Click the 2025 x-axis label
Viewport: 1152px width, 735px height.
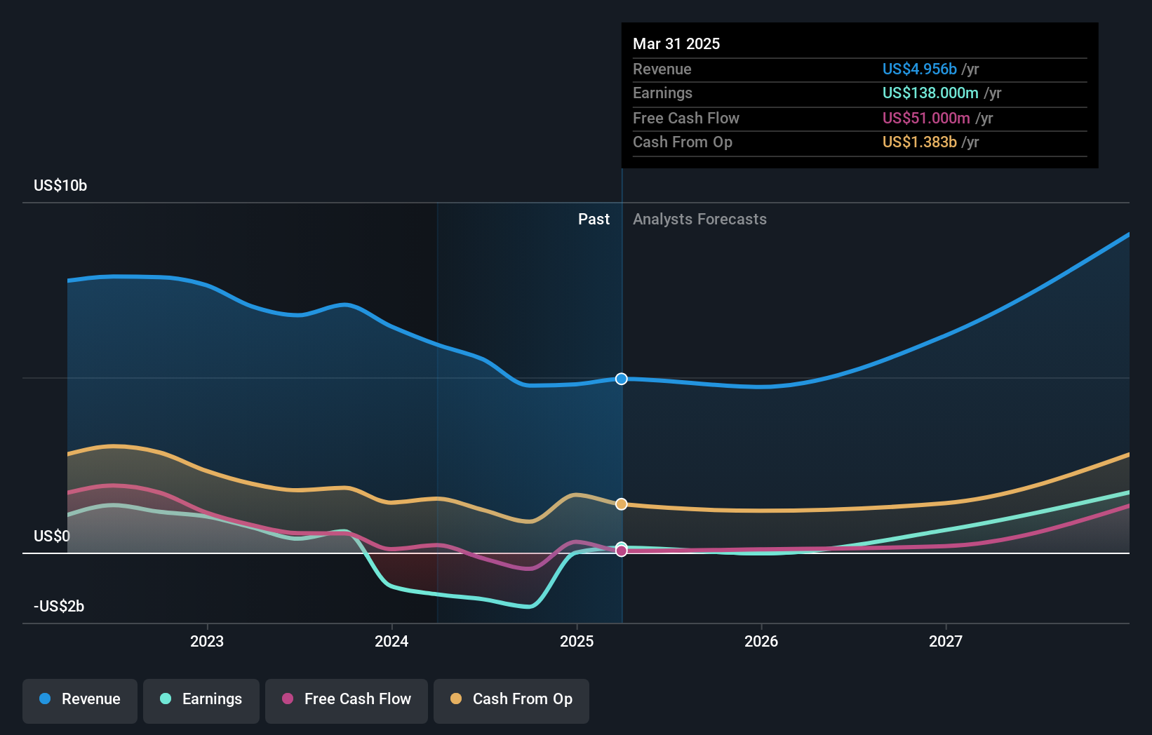coord(577,641)
